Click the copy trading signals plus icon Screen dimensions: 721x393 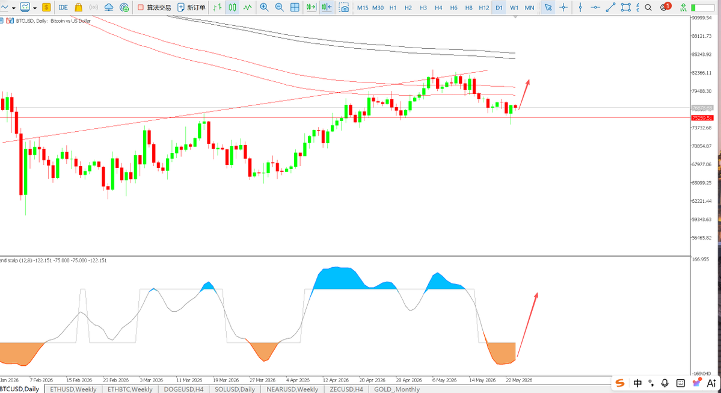(124, 7)
